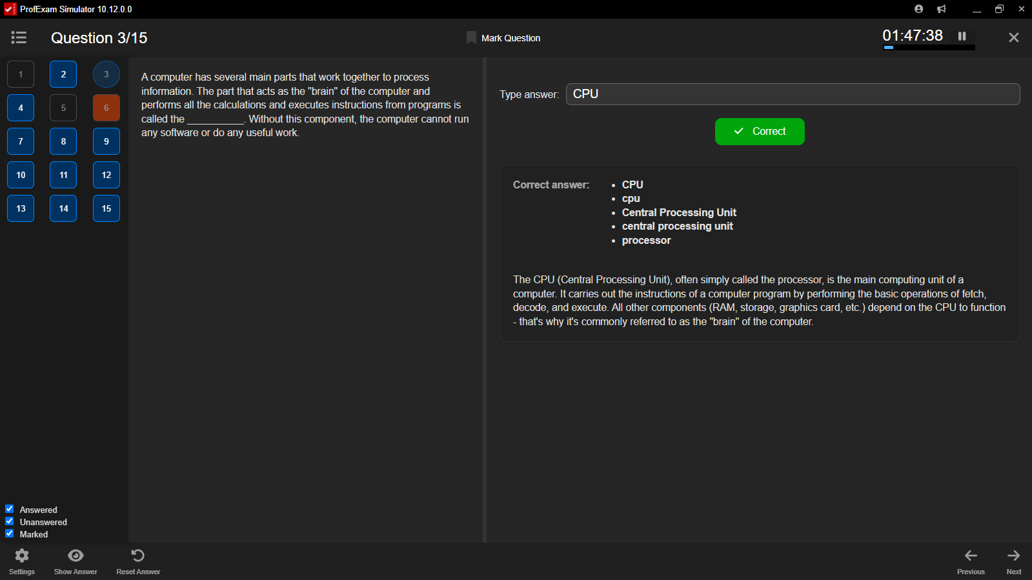Click the Mark Question bookmark icon
Screen dimensions: 1032x580
(x=471, y=38)
